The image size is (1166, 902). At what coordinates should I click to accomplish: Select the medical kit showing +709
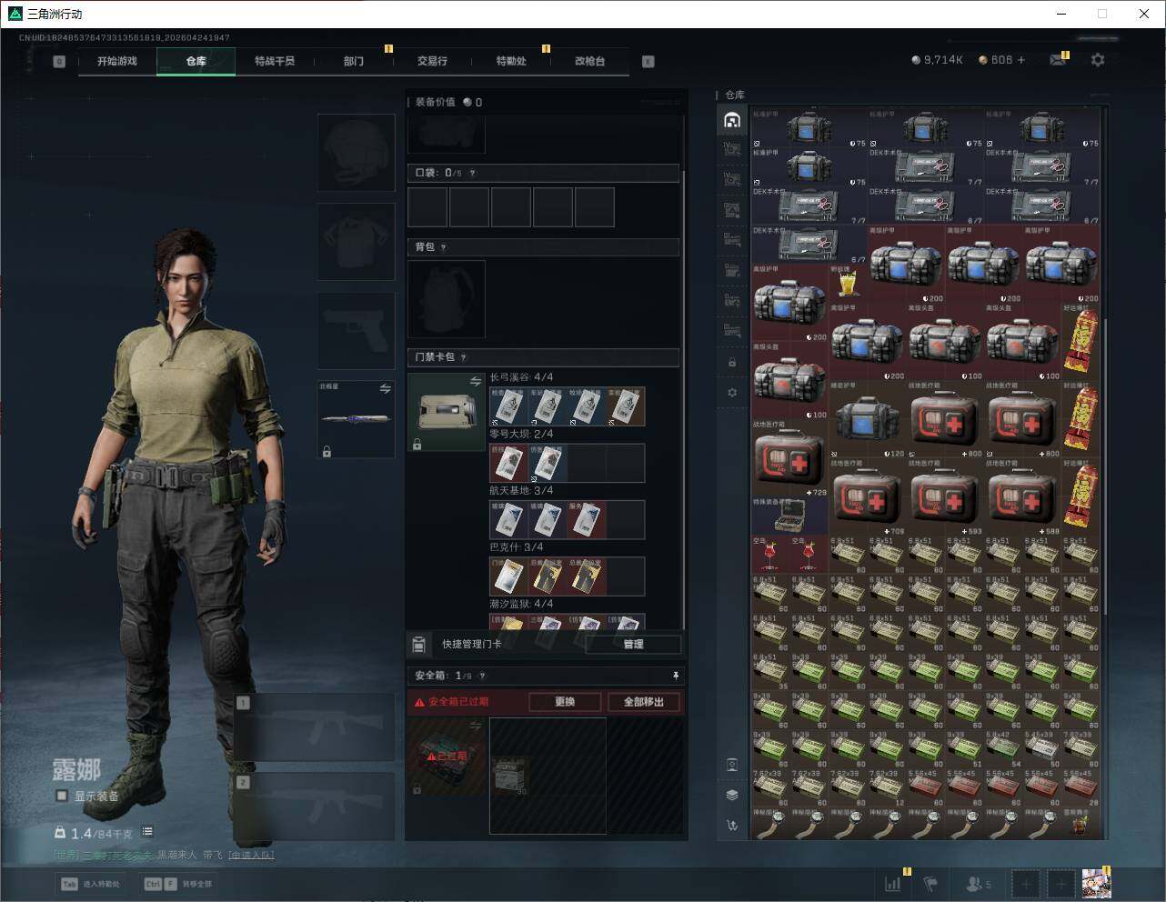click(x=867, y=496)
